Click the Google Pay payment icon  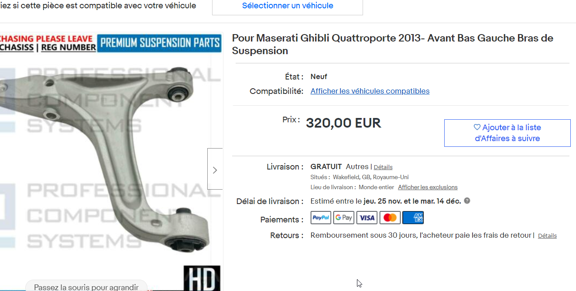pyautogui.click(x=344, y=218)
